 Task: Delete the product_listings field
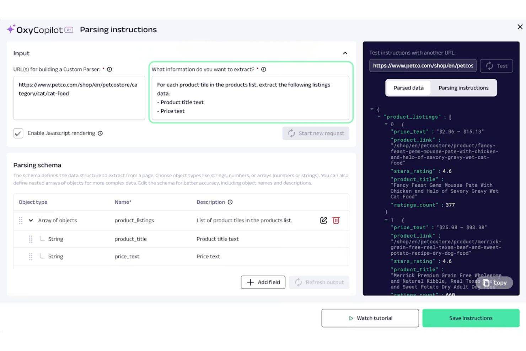coord(336,220)
